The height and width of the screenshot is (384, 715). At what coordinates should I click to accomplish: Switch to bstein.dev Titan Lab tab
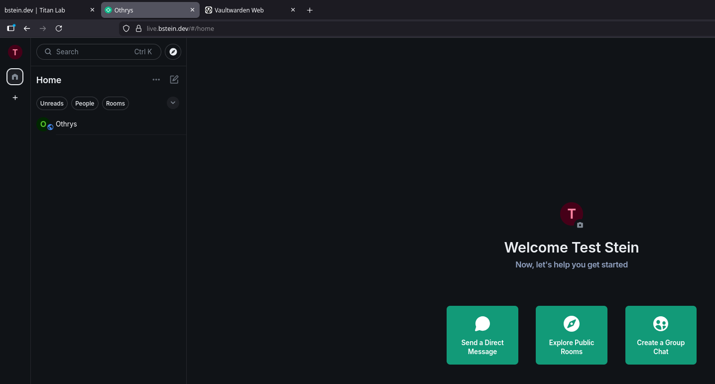[45, 10]
